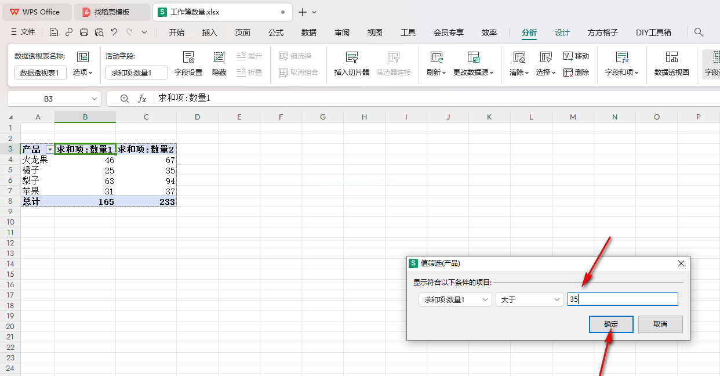The height and width of the screenshot is (376, 720).
Task: Click 取消 in the value filter dialog
Action: click(660, 324)
